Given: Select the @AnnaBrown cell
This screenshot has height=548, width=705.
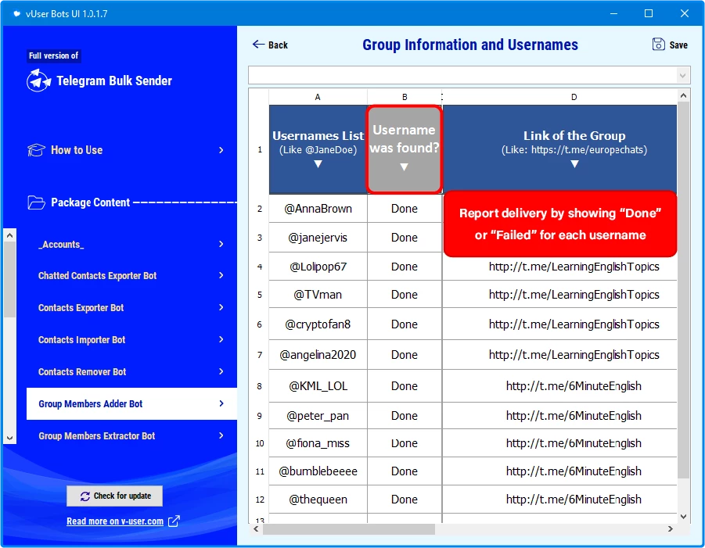Looking at the screenshot, I should pyautogui.click(x=318, y=209).
